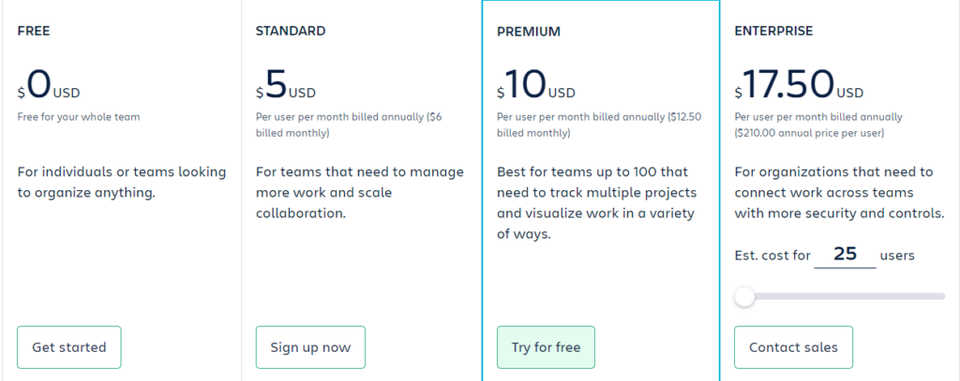Click the Get started button
Viewport: 960px width, 381px height.
[x=69, y=347]
